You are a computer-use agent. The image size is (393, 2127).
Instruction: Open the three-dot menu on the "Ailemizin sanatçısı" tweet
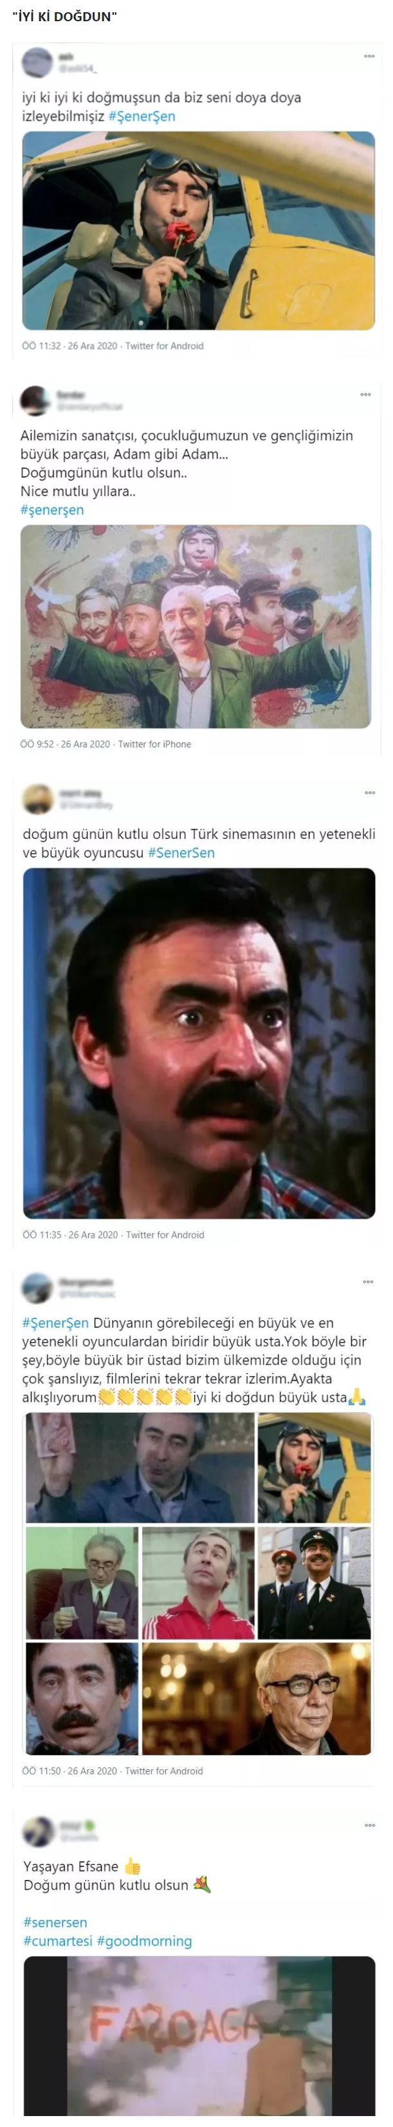366,394
